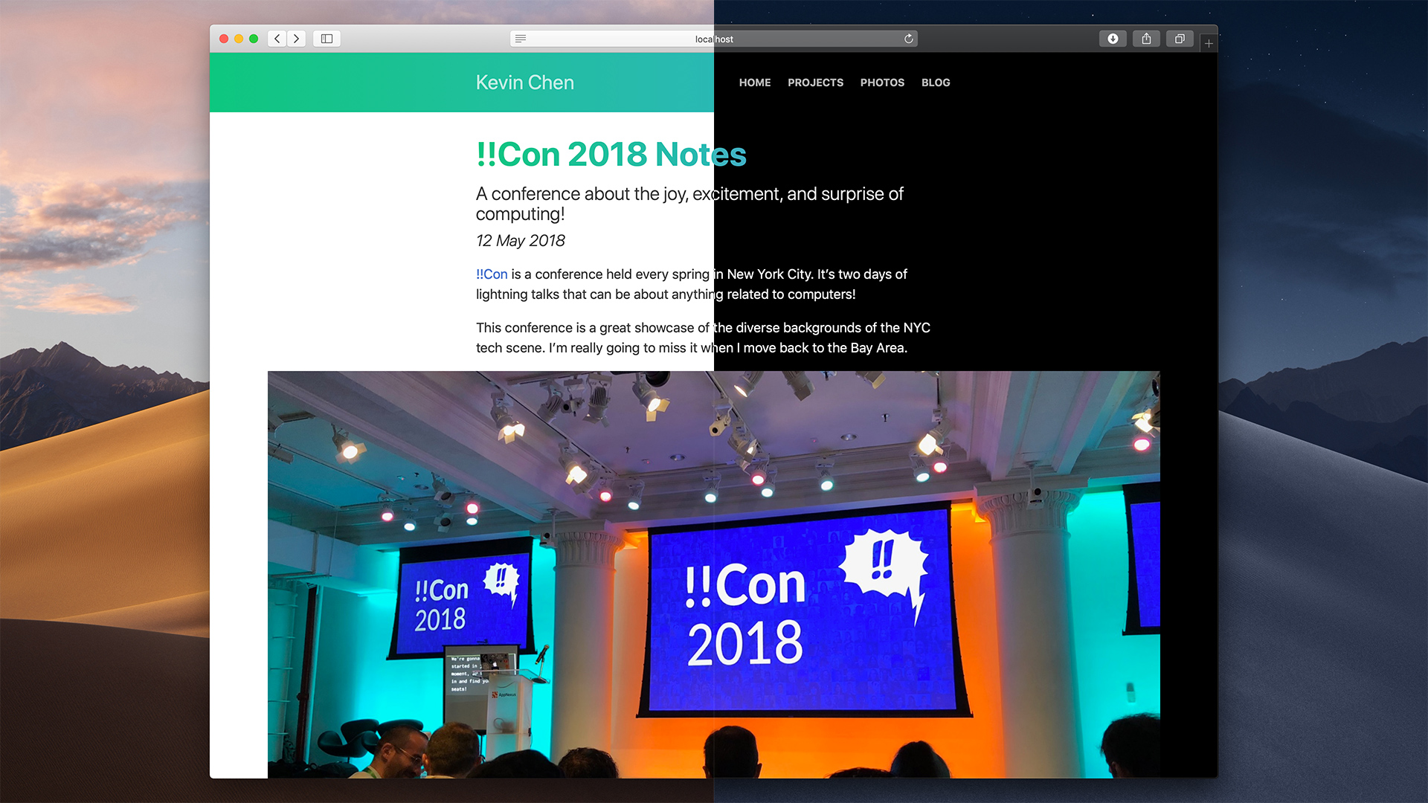
Task: Show all tabs overview
Action: click(x=1179, y=38)
